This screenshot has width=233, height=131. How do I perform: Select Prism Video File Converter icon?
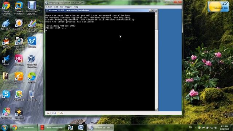coord(32,26)
